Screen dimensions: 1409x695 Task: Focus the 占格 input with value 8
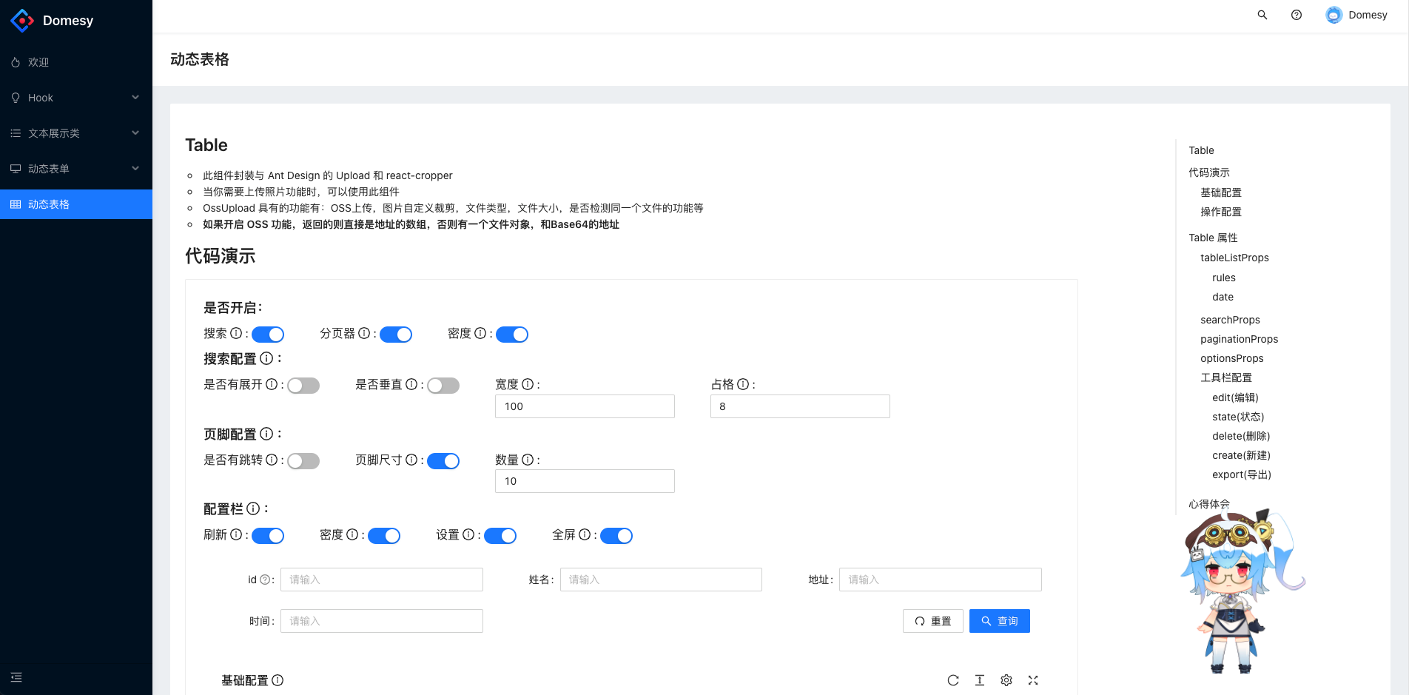click(800, 406)
